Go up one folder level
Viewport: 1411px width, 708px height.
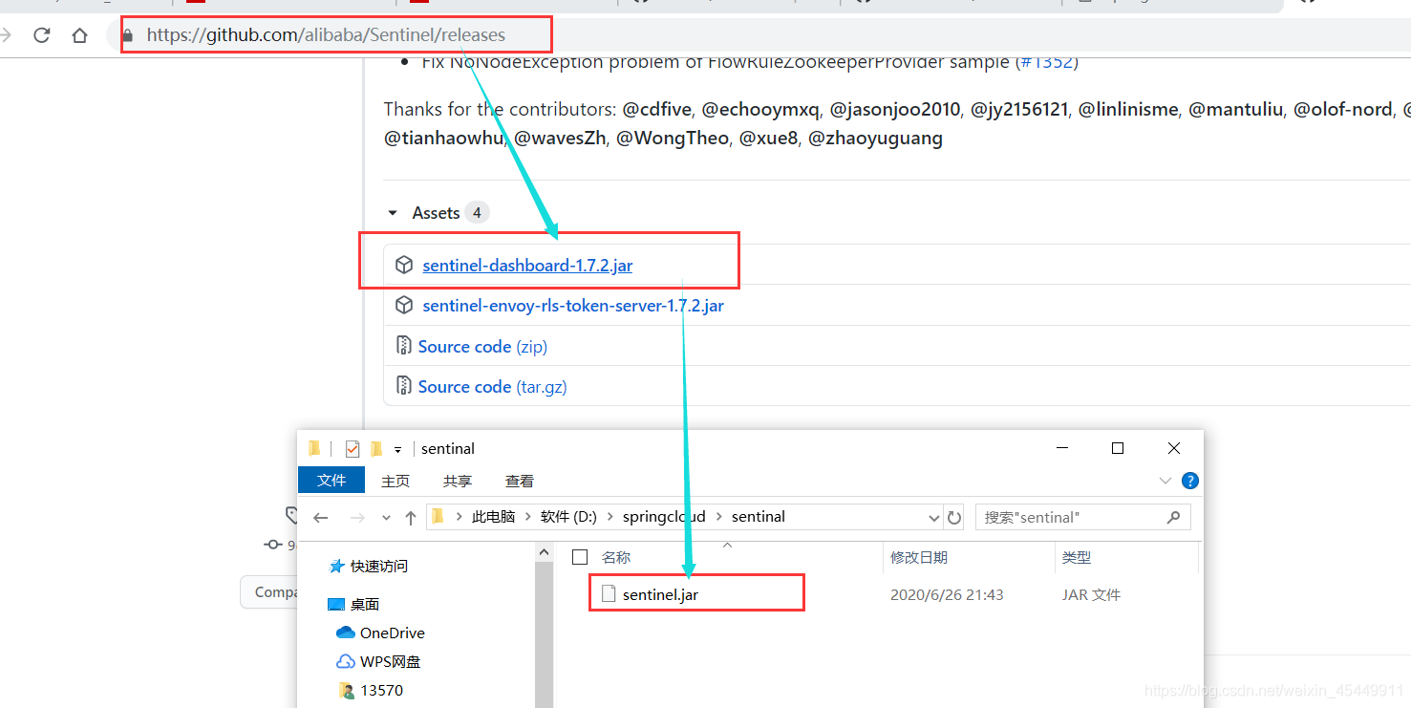click(411, 517)
